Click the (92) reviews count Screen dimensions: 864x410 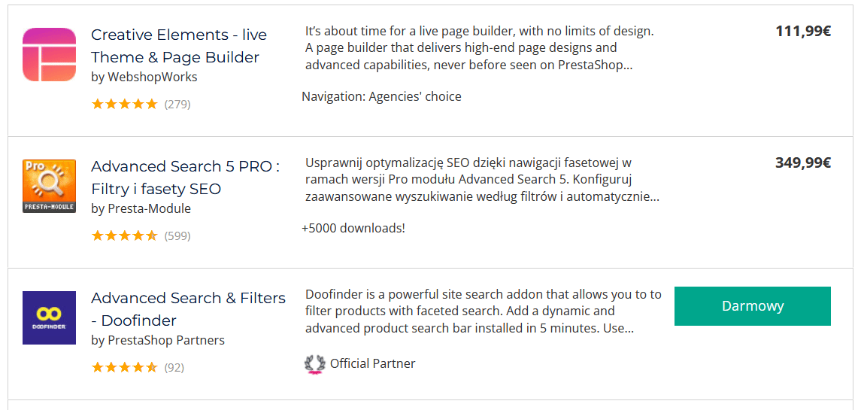tap(174, 368)
